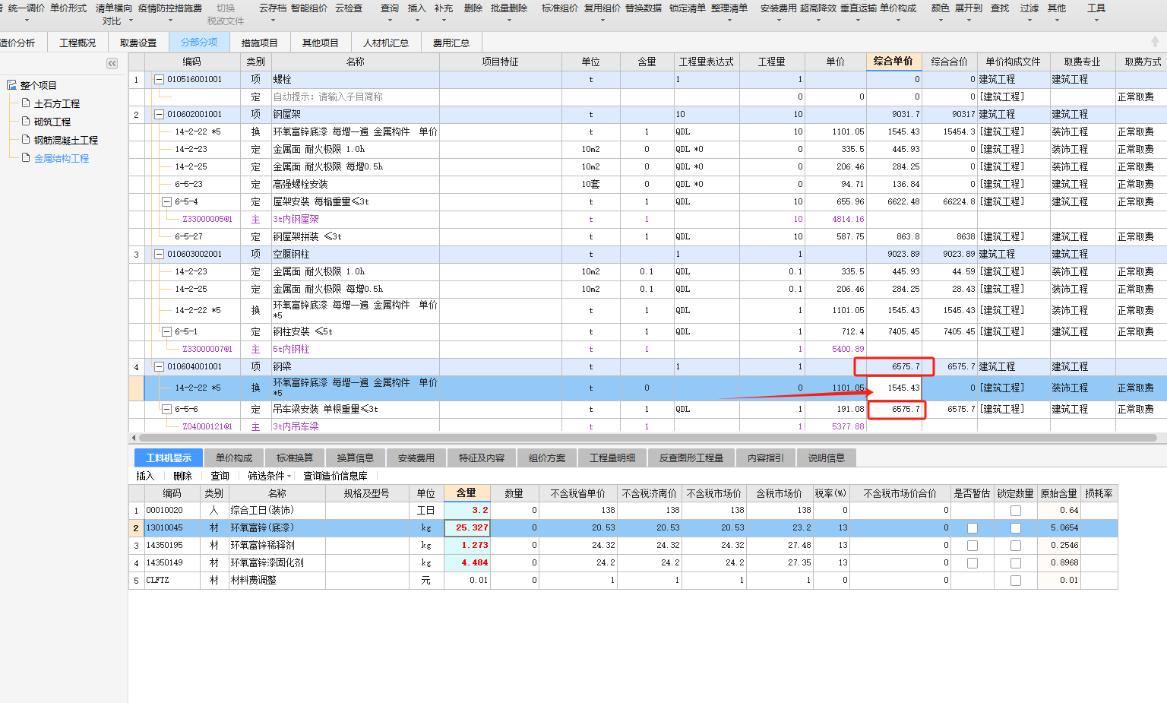This screenshot has width=1167, height=703.
Task: Toggle 锁定数量 checkbox for 材料费调整
Action: (1016, 581)
